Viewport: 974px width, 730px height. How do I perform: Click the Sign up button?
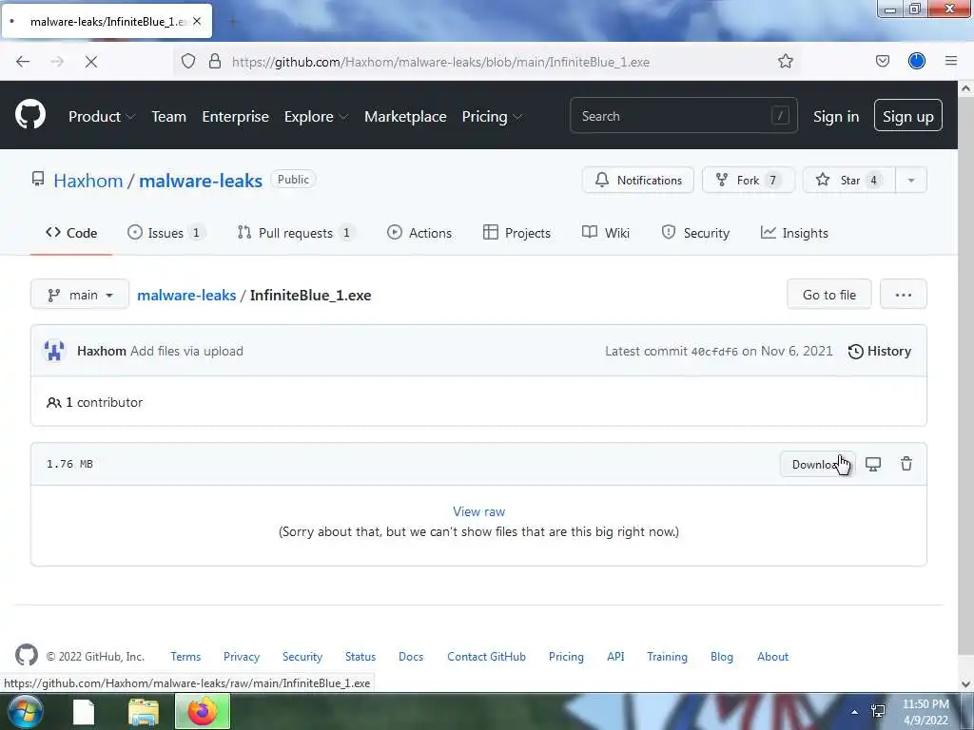pos(907,115)
